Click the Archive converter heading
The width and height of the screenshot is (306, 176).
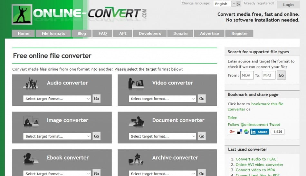point(175,157)
